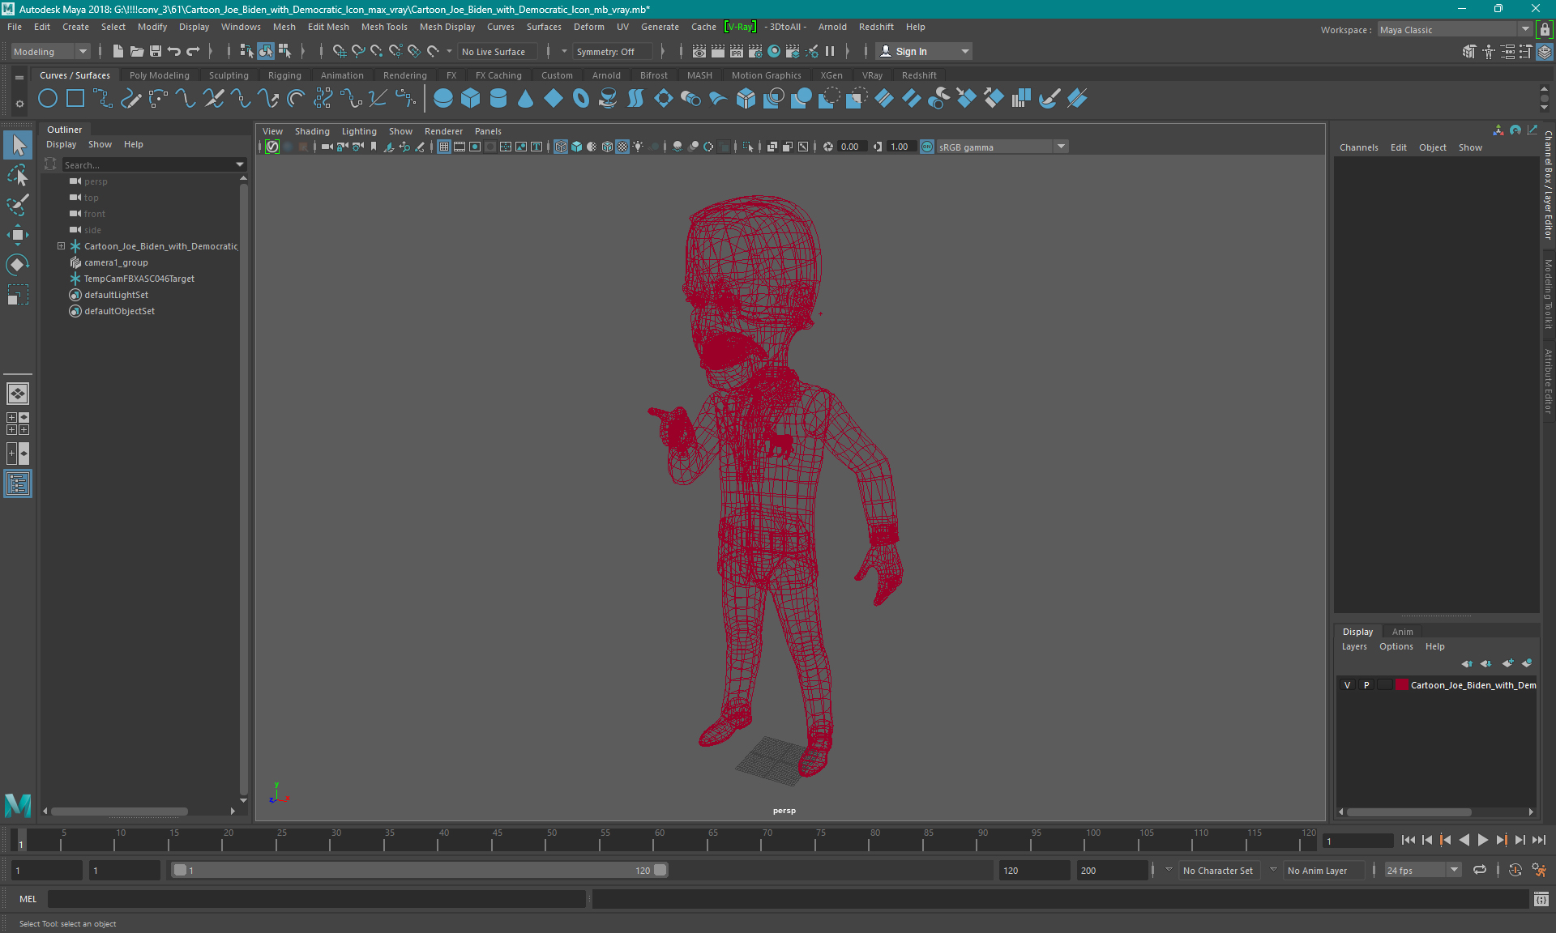Click the polygon cube shelf icon
Viewport: 1556px width, 933px height.
click(x=470, y=99)
